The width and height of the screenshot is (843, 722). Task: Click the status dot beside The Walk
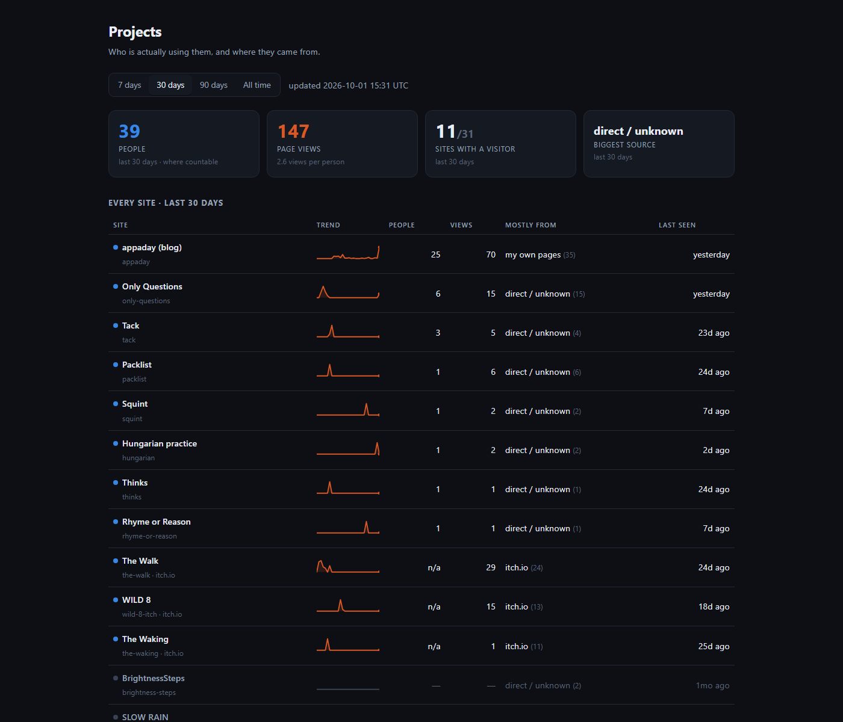[116, 561]
